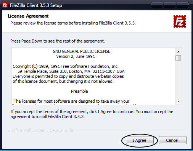Click the Please review the license terms subtitle
This screenshot has width=193, height=151.
73,23
